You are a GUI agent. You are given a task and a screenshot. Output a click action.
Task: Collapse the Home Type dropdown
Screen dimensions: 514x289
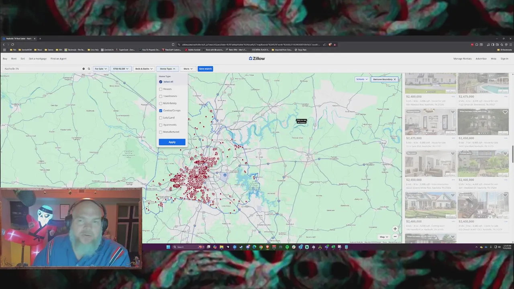coord(167,69)
